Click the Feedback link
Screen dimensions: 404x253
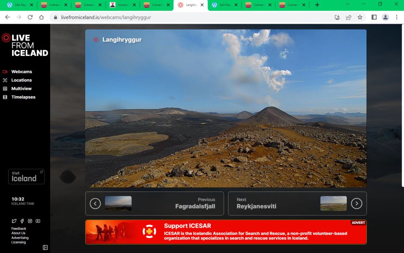pos(19,229)
